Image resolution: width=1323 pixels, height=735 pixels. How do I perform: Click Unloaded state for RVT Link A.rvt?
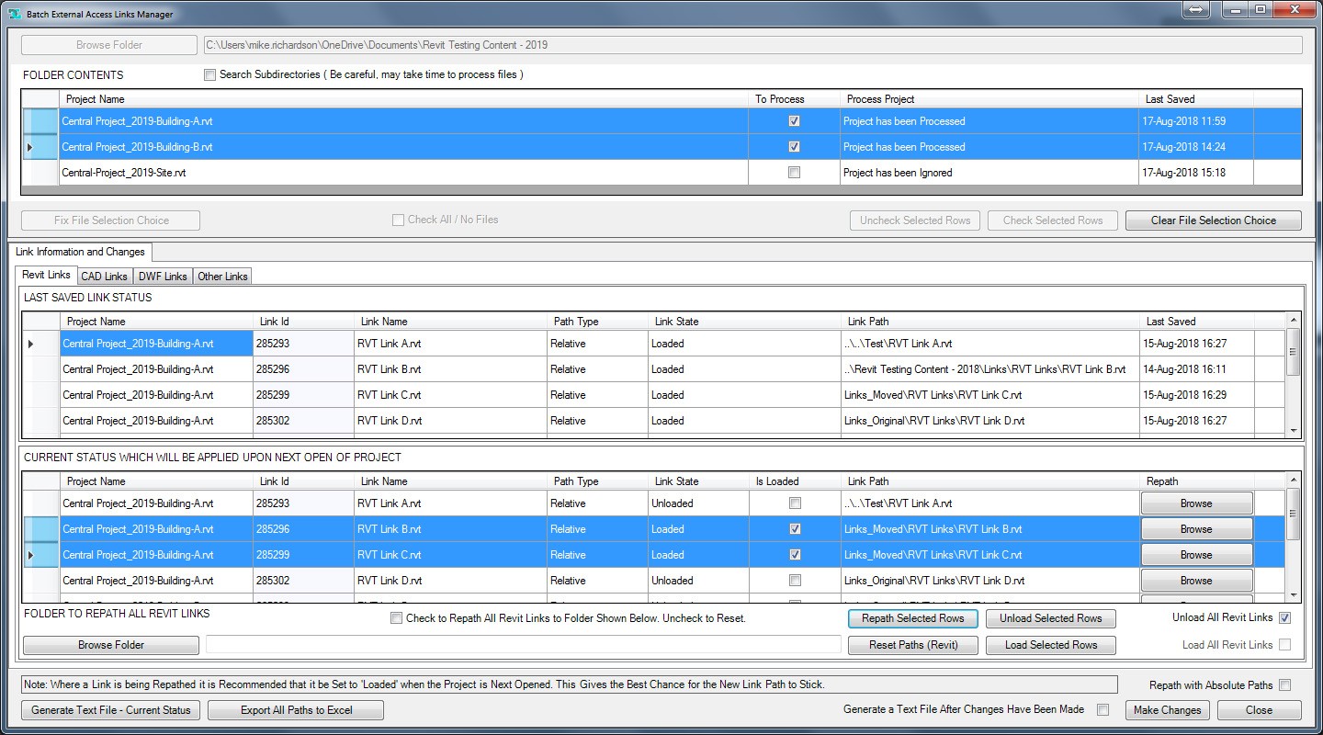coord(698,503)
